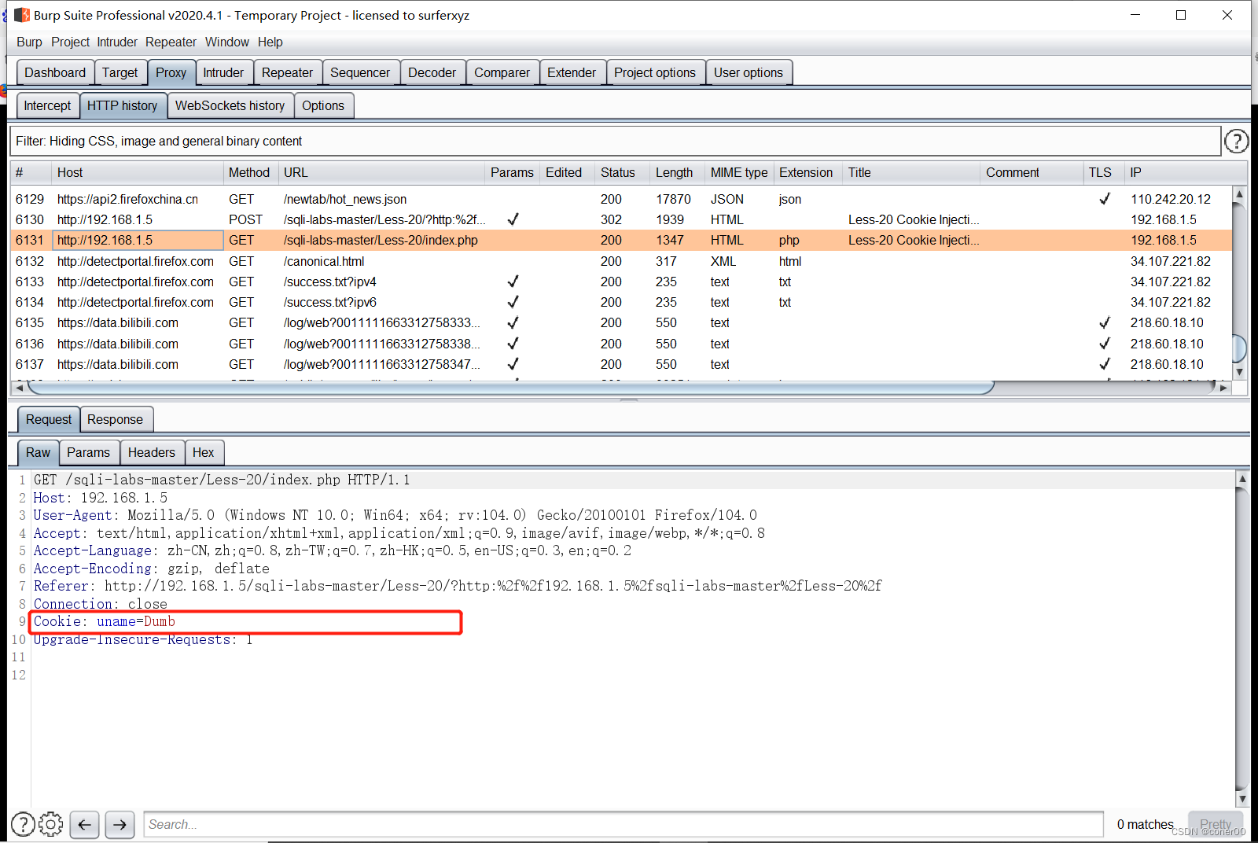The width and height of the screenshot is (1258, 843).
Task: Sort history by Length column header
Action: pyautogui.click(x=678, y=172)
